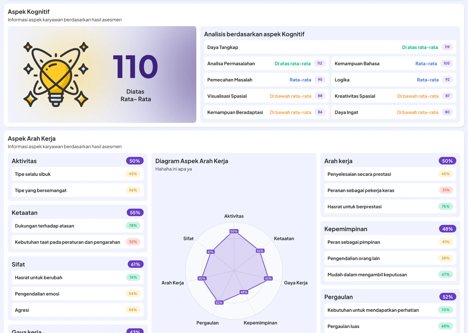468x333 pixels.
Task: Click the lightbulb illustration in Aspek Kognitif
Action: coord(56,74)
